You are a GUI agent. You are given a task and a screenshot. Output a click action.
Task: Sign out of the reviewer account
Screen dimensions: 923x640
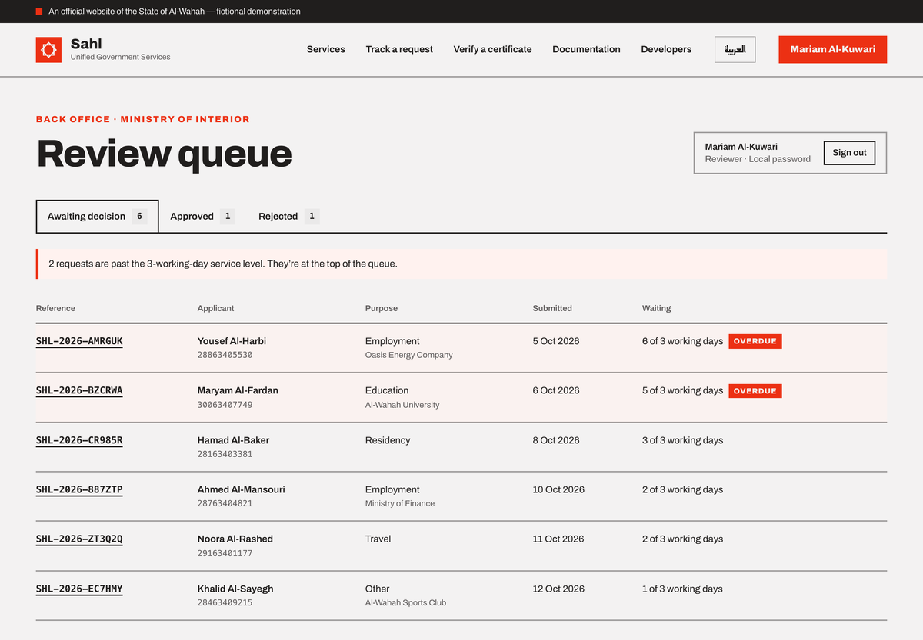pos(849,153)
